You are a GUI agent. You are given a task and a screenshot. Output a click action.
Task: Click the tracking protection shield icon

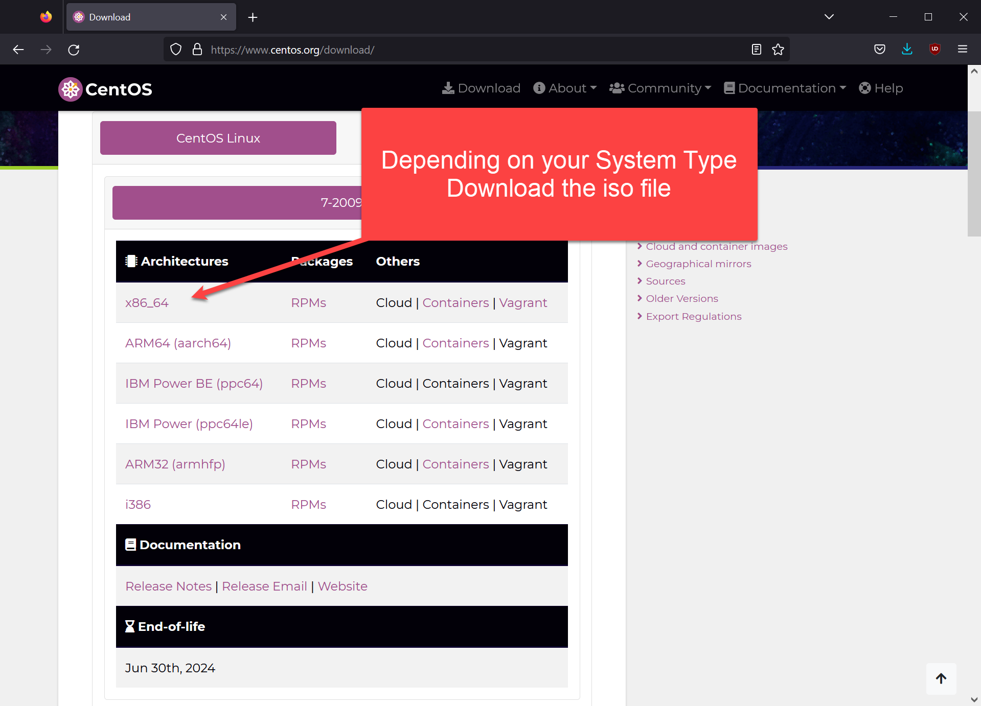tap(176, 50)
